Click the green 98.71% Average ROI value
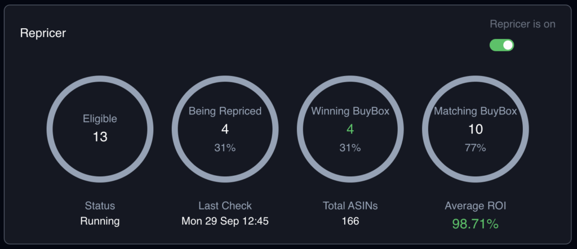The width and height of the screenshot is (577, 249). point(475,224)
